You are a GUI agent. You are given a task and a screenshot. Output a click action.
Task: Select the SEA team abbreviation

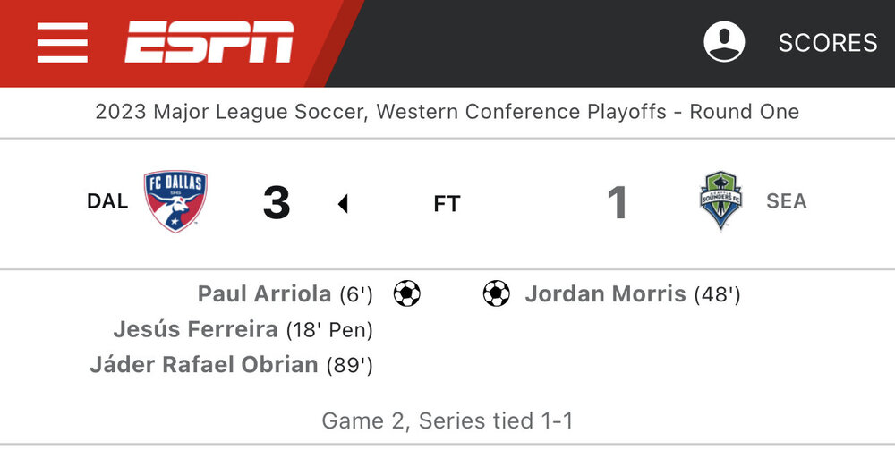click(x=786, y=202)
